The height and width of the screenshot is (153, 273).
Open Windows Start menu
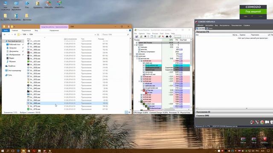click(x=3, y=151)
